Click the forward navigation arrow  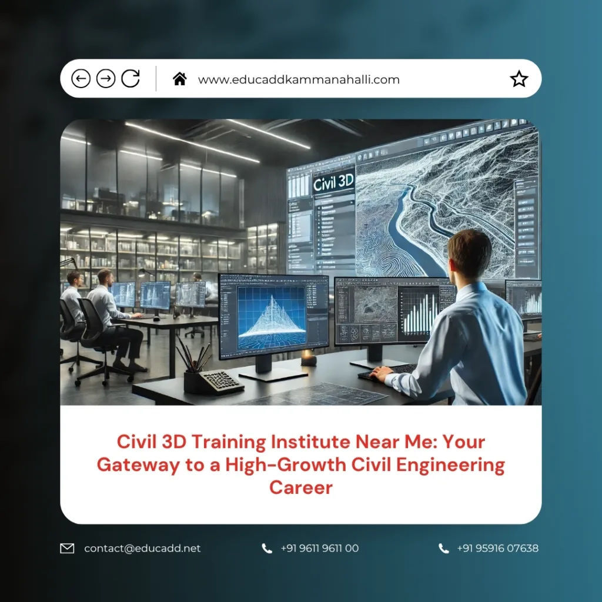coord(106,78)
